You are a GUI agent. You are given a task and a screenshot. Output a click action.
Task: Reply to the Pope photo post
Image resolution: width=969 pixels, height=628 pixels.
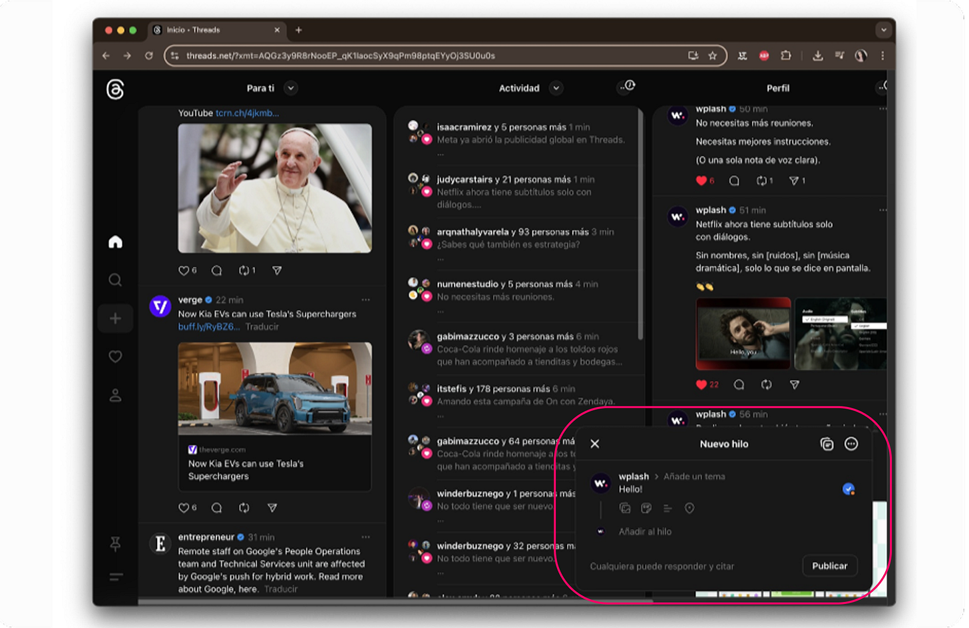click(216, 270)
